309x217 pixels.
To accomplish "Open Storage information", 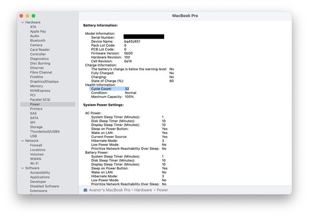I will click(36, 127).
